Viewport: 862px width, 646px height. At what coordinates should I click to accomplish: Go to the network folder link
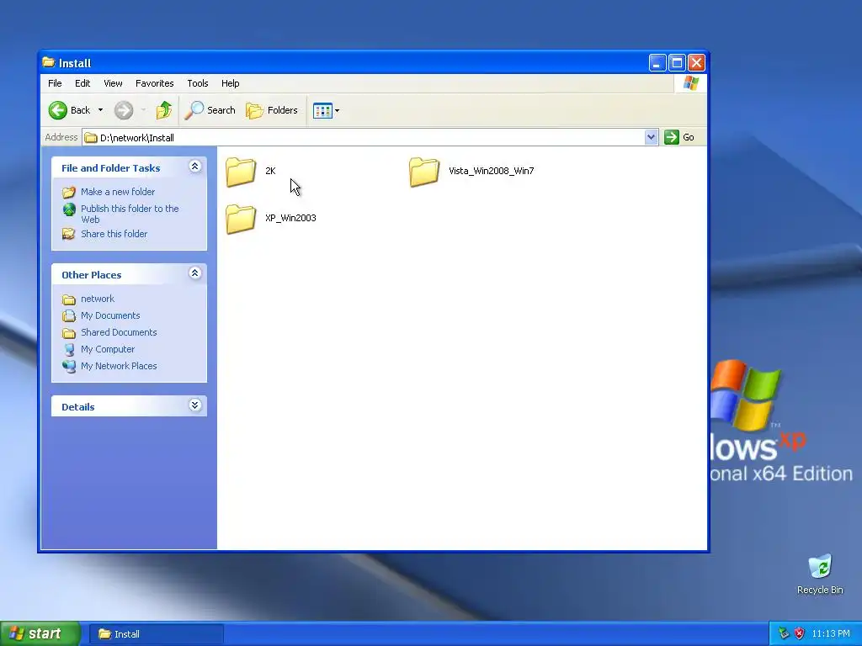pos(98,299)
